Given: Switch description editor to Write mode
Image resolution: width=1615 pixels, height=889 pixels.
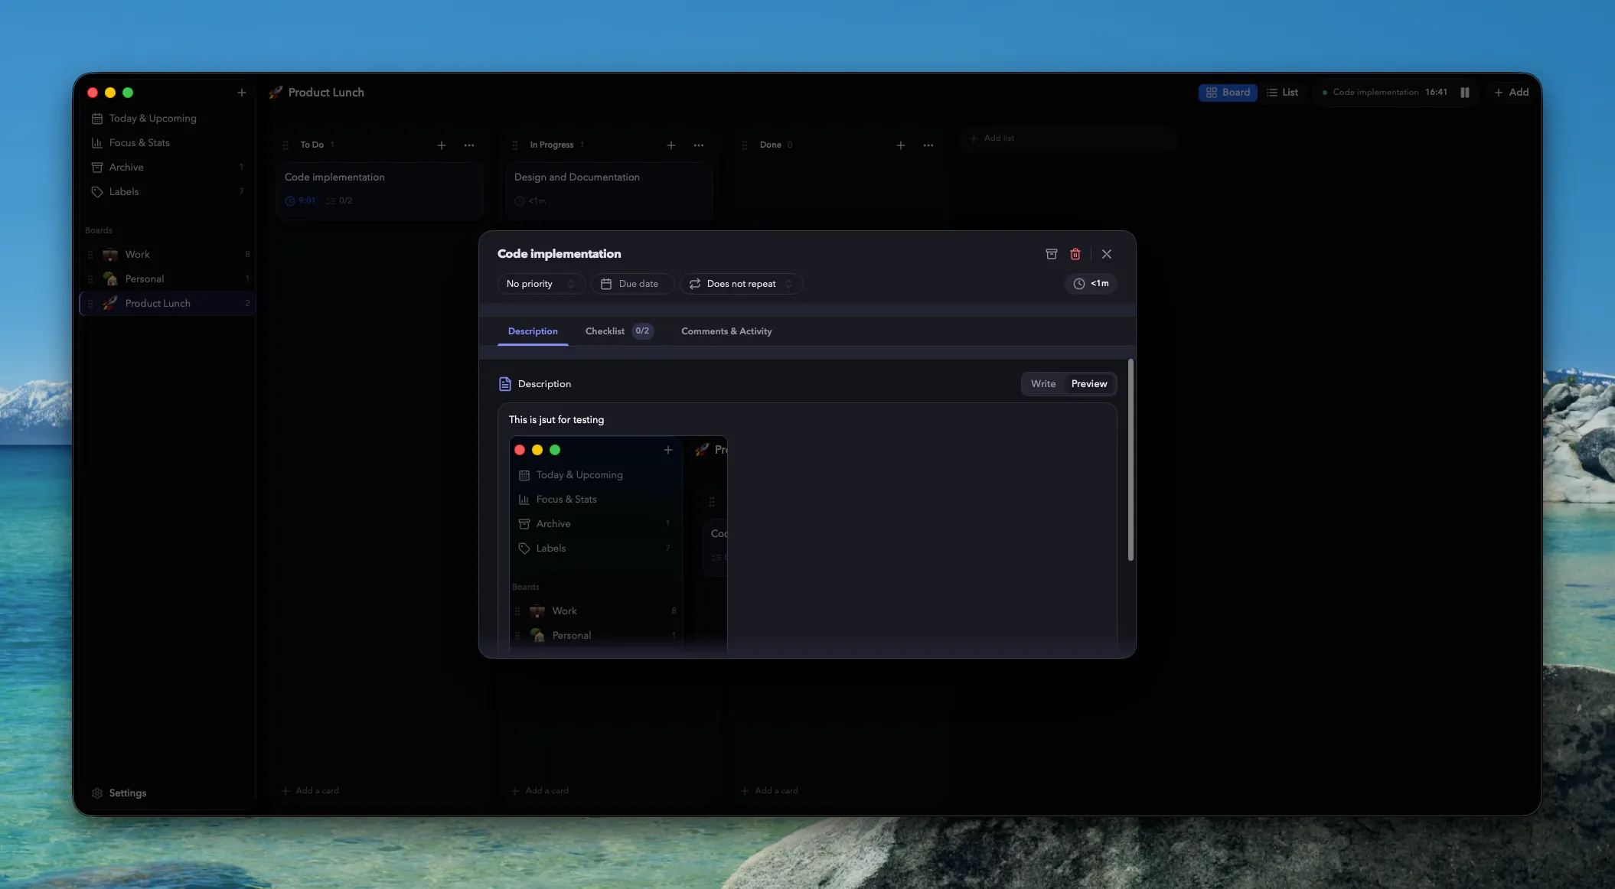Looking at the screenshot, I should coord(1042,384).
